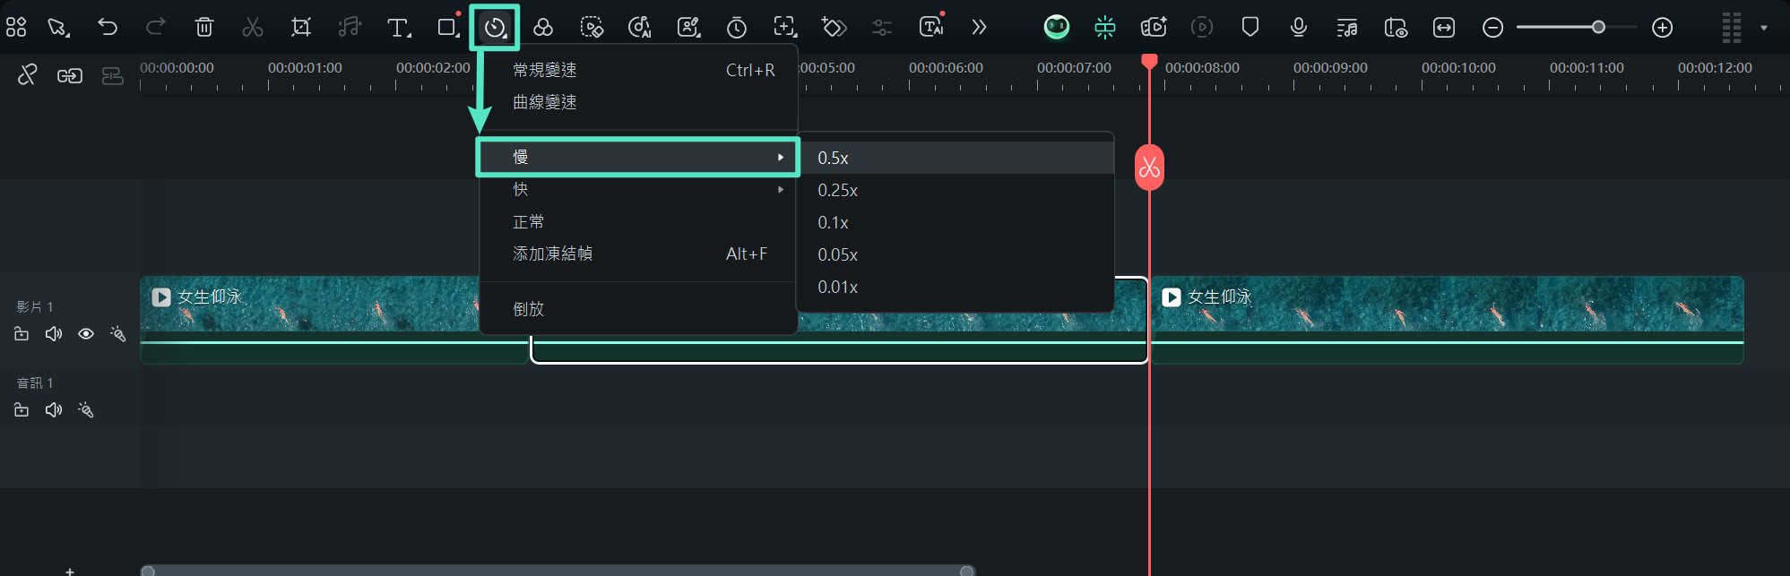
Task: Add a keyframe with diamond icon
Action: click(x=834, y=27)
